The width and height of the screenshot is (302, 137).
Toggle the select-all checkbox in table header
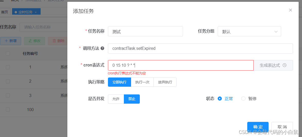[8, 53]
